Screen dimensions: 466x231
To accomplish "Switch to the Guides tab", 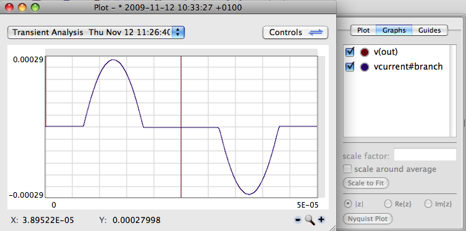I will tap(430, 30).
